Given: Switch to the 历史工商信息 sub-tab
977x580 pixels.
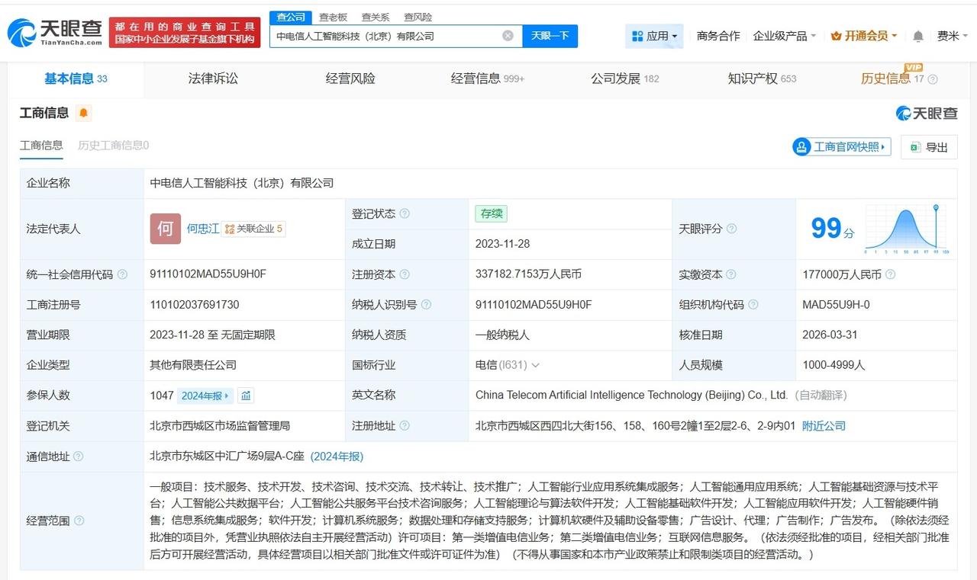Looking at the screenshot, I should pos(113,146).
